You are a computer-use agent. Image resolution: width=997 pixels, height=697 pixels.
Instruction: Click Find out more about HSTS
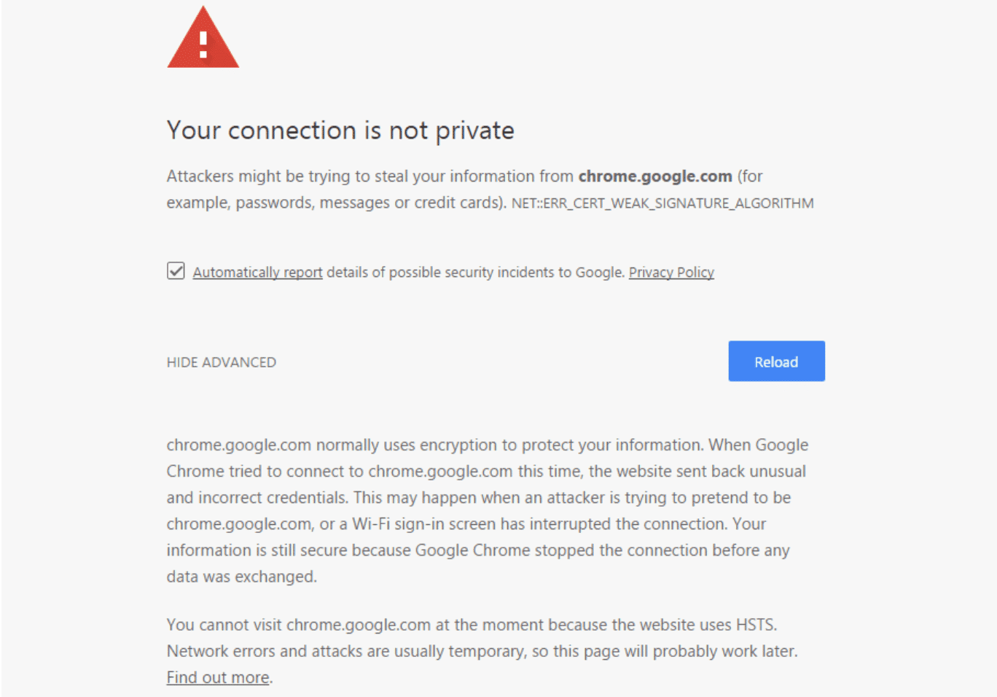click(x=216, y=677)
